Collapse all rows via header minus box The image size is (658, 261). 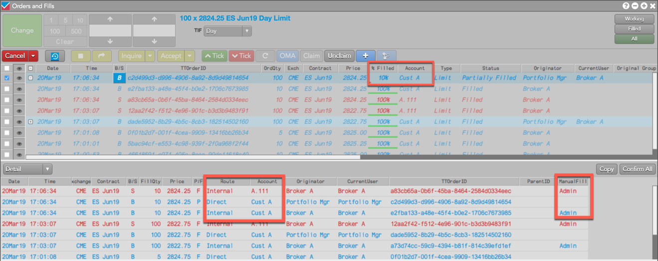30,68
